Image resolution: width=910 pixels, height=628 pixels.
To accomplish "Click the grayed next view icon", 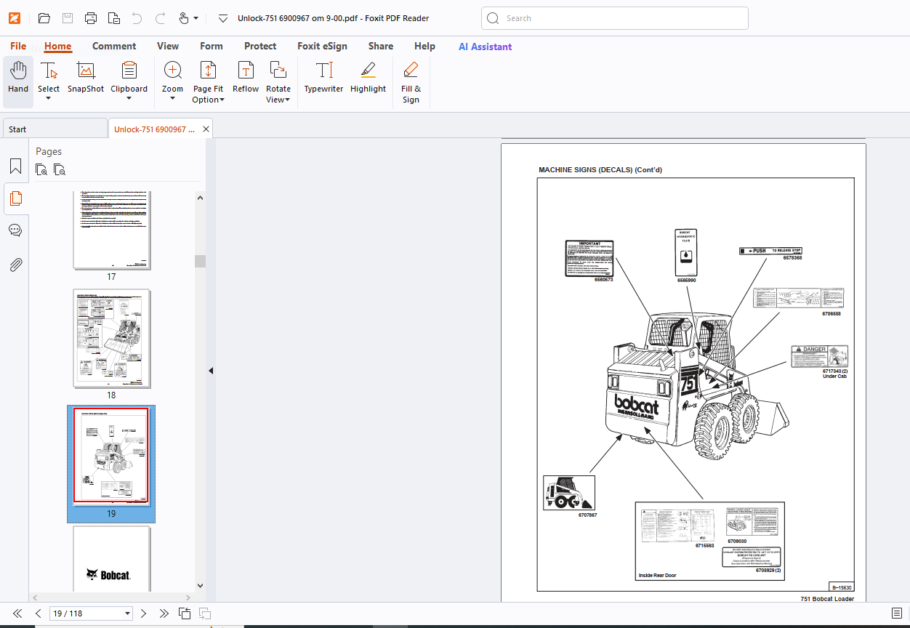I will coord(205,613).
